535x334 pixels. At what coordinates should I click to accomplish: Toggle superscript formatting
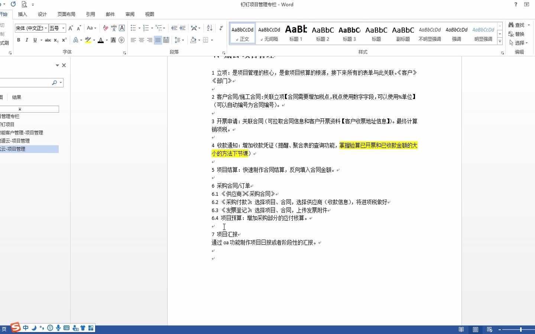coord(64,40)
